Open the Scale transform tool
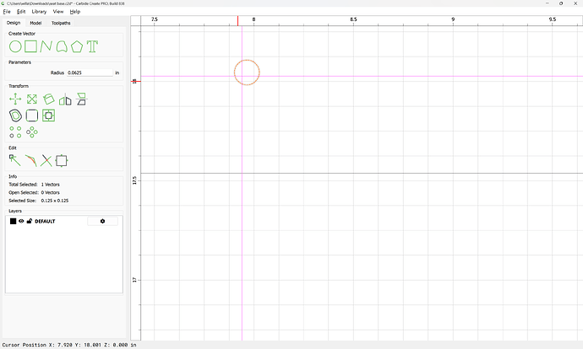The height and width of the screenshot is (349, 583). point(32,99)
